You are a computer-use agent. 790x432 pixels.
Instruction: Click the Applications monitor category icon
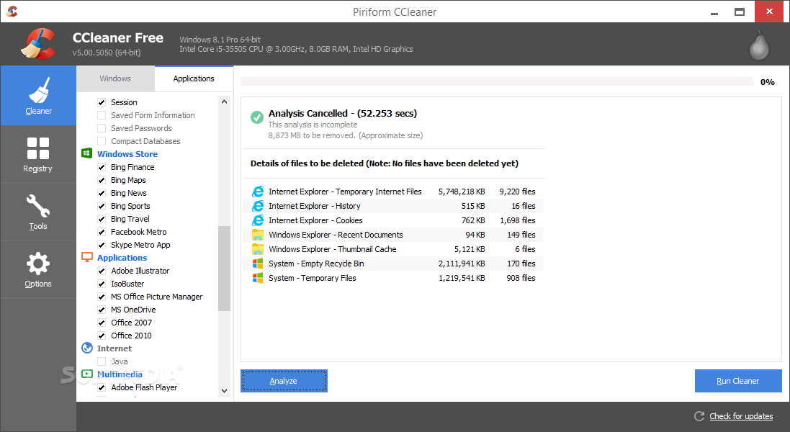(86, 257)
